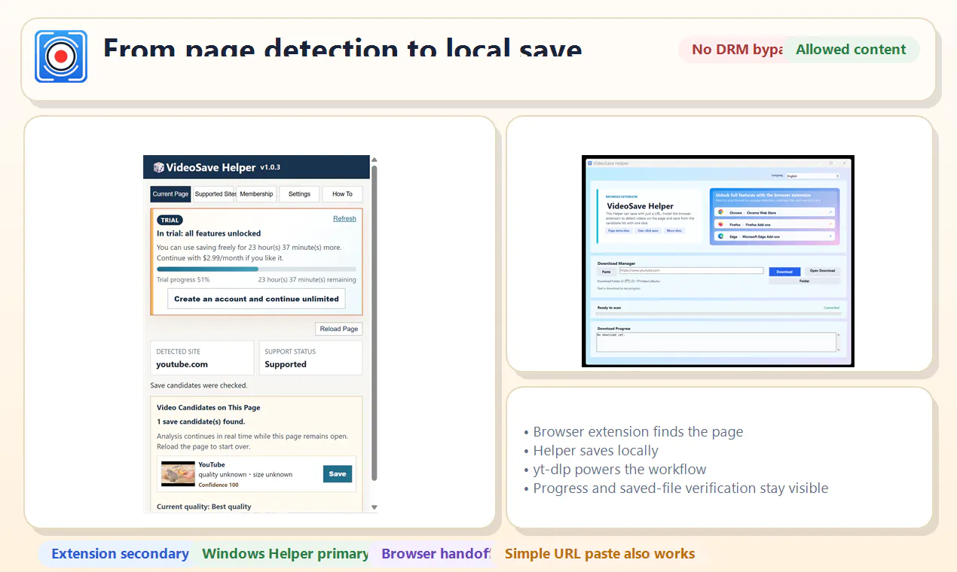The height and width of the screenshot is (572, 957).
Task: Open the Membership tab
Action: pos(256,194)
